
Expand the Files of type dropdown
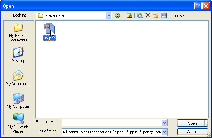click(164, 132)
